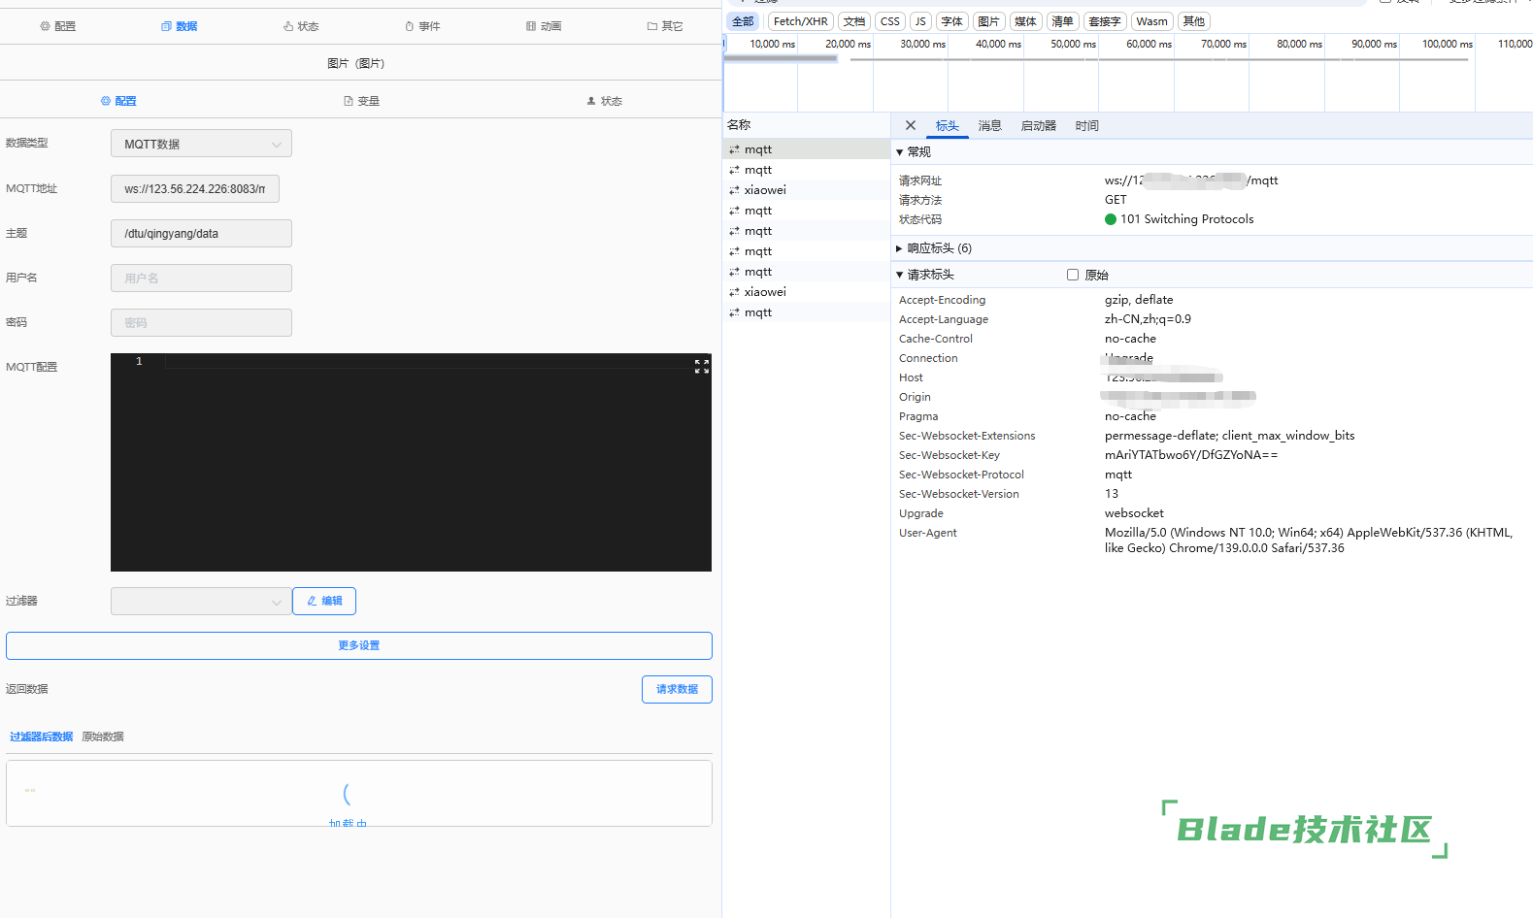Switch to the 原始数据 tab
The height and width of the screenshot is (918, 1533).
103,737
